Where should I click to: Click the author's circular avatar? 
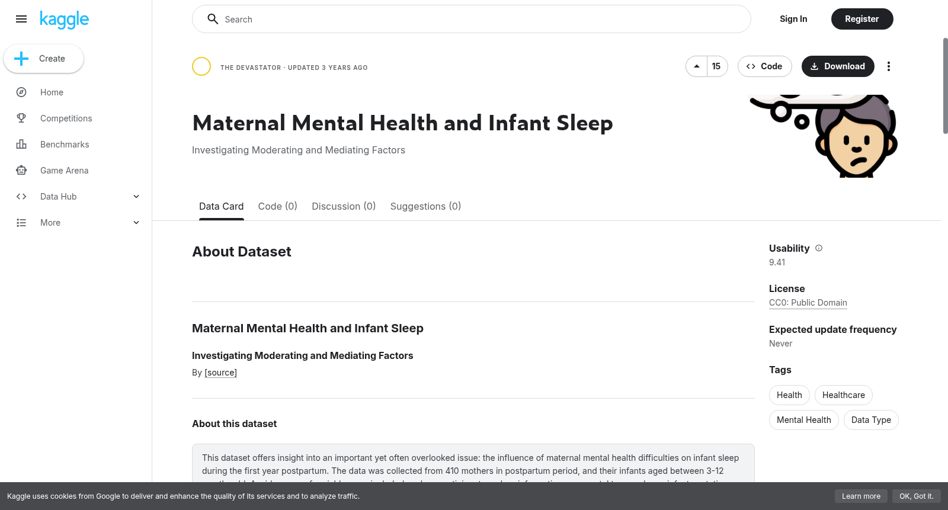tap(201, 66)
